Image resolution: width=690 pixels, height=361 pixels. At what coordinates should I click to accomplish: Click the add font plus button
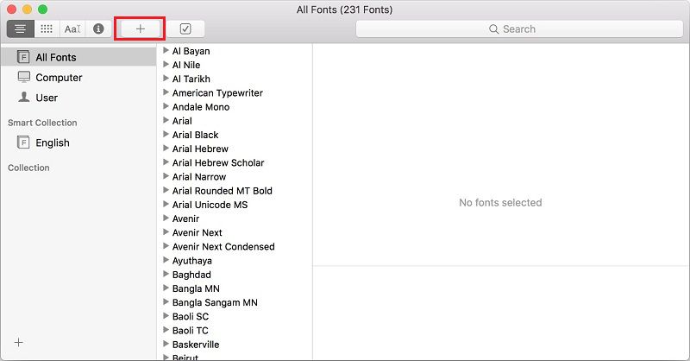point(140,28)
